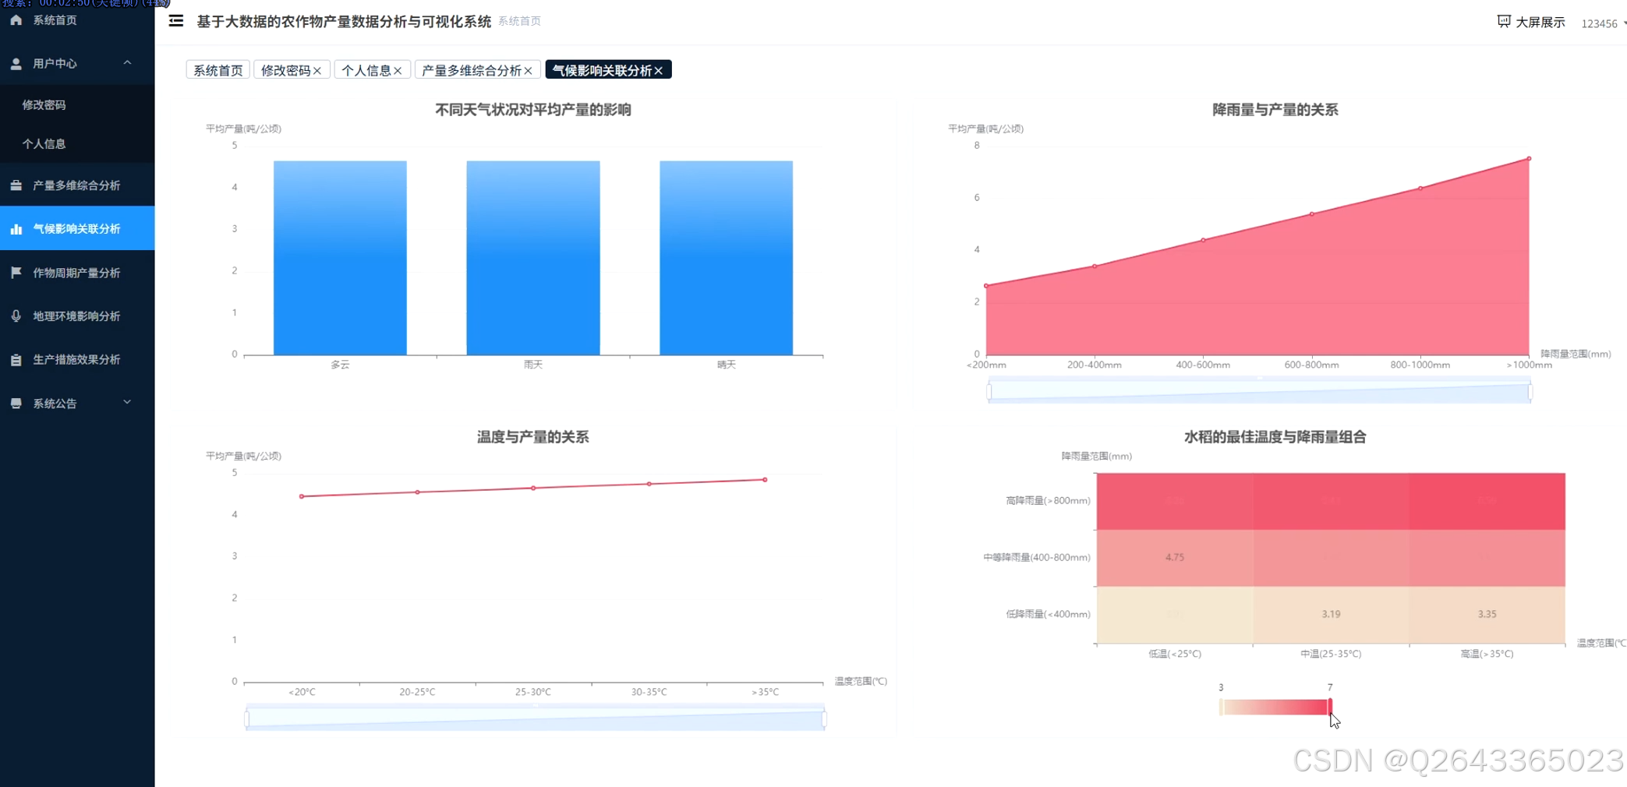
Task: Switch to the 系统首页 tab
Action: (218, 70)
